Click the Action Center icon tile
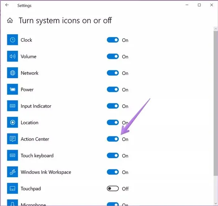 (13, 139)
